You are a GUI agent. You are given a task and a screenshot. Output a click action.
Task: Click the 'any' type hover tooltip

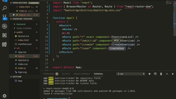[116, 40]
